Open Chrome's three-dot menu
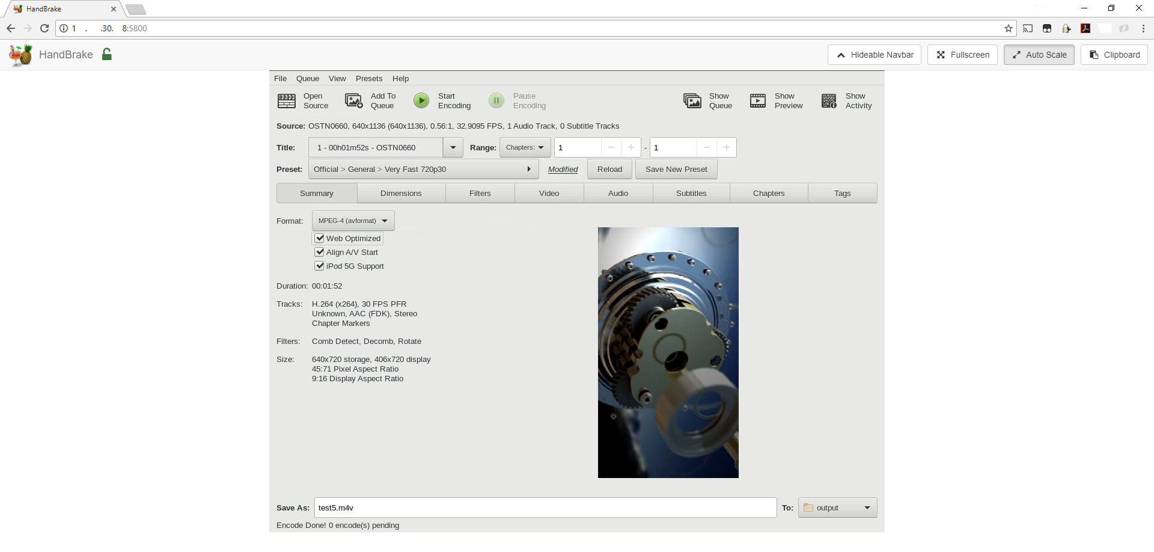The image size is (1154, 552). click(x=1143, y=28)
